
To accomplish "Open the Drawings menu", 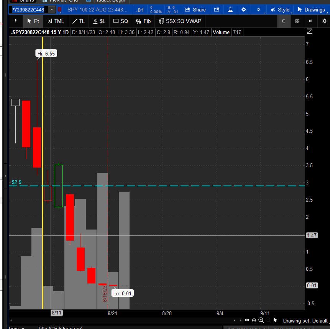I will pyautogui.click(x=312, y=10).
